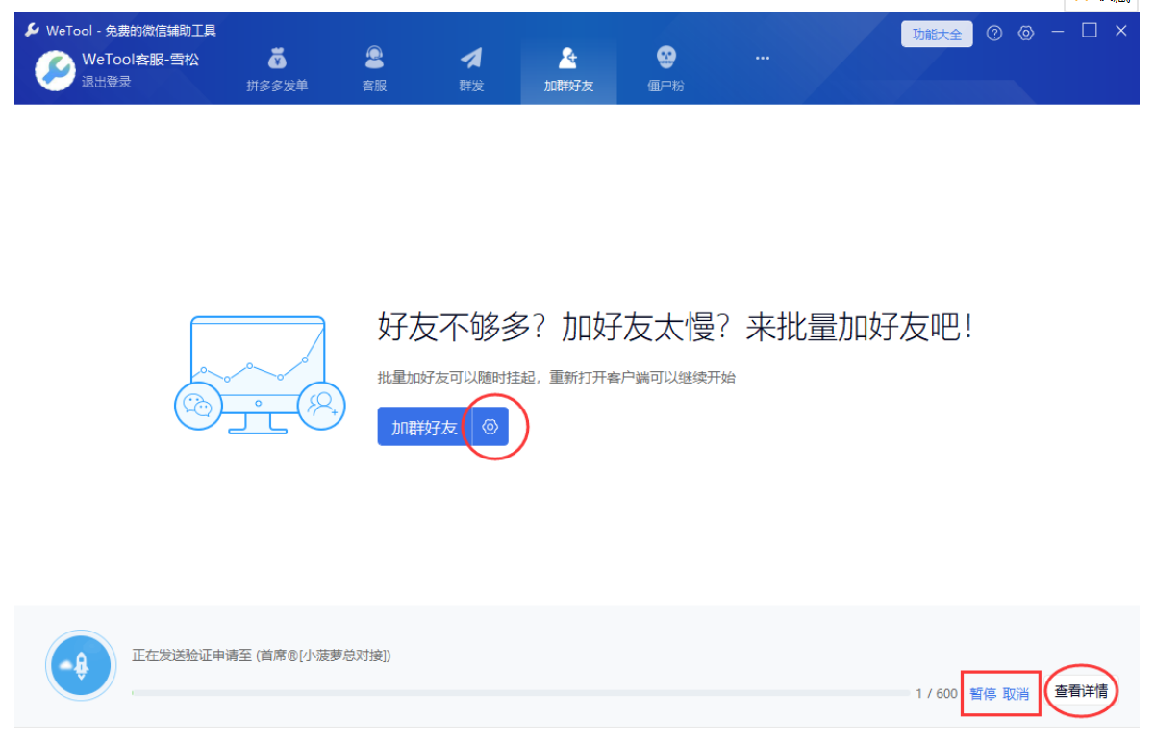The width and height of the screenshot is (1155, 743).
Task: Click the 1 / 600 progress counter
Action: click(x=937, y=694)
